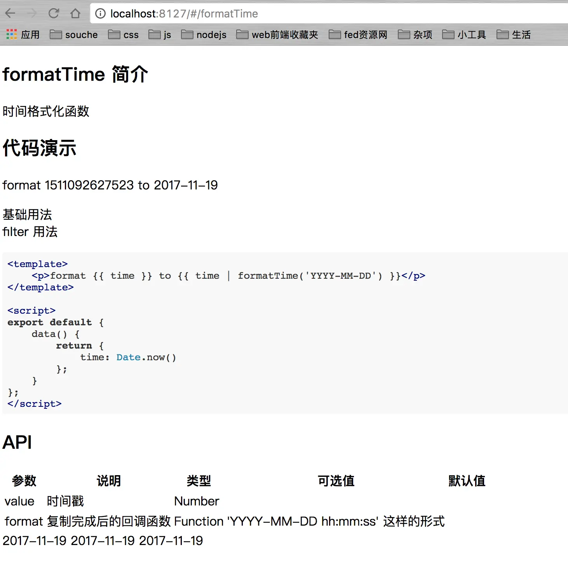Click the 默认值 table column header
Viewport: 568px width, 566px height.
point(467,481)
